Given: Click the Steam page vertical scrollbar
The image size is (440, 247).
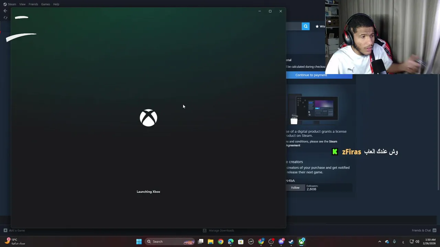Looking at the screenshot, I should [x=438, y=132].
